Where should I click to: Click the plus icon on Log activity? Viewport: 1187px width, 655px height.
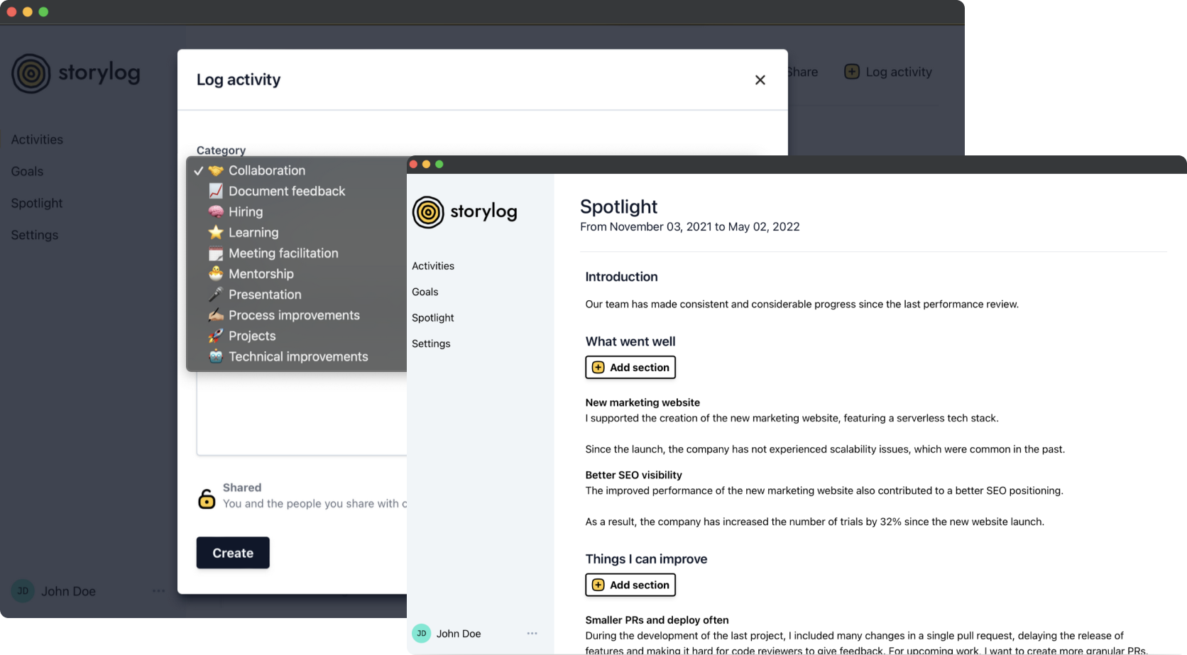850,72
